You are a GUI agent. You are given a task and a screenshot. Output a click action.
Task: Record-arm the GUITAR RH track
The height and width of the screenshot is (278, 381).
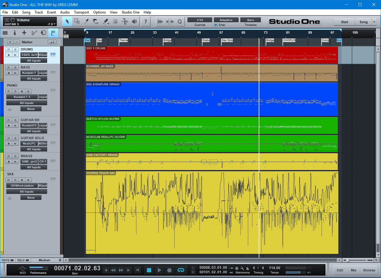[x=9, y=126]
